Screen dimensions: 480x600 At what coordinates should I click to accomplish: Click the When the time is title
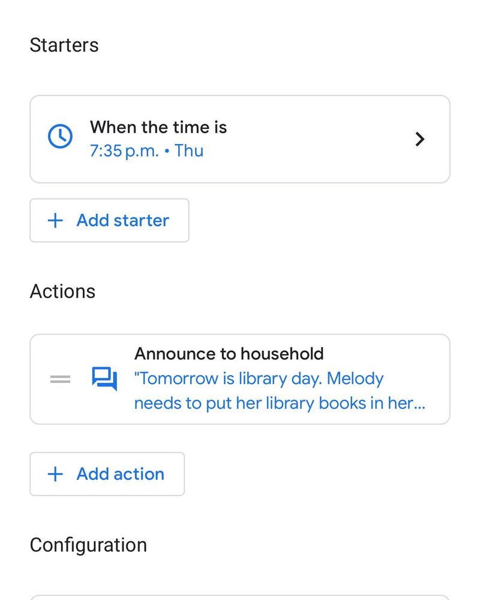pos(158,127)
